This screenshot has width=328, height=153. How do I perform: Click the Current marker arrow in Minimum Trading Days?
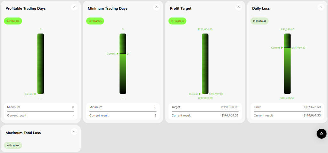(x=118, y=54)
